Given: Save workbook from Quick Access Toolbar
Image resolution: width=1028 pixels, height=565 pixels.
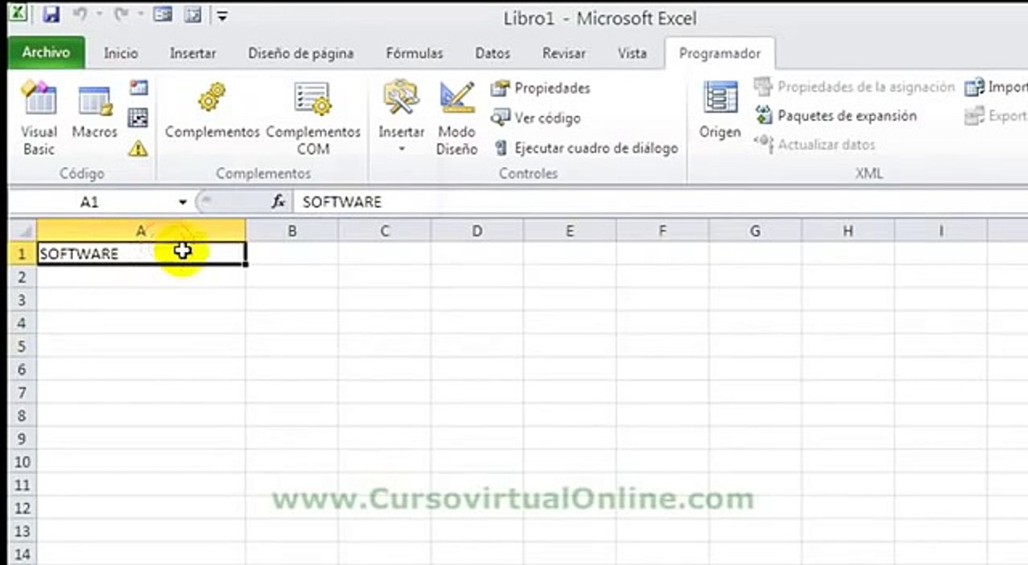Looking at the screenshot, I should [x=52, y=14].
